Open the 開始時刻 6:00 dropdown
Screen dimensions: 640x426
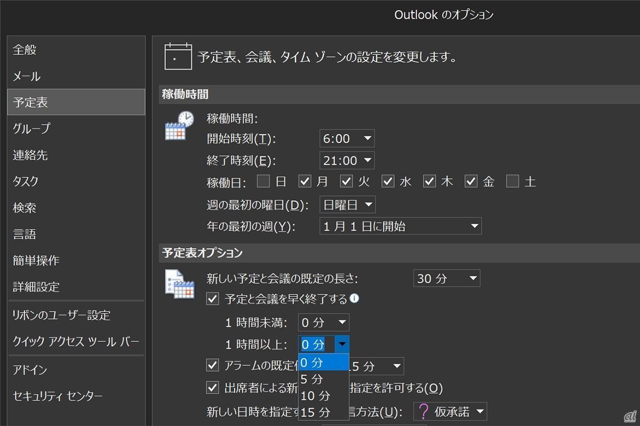(x=347, y=138)
